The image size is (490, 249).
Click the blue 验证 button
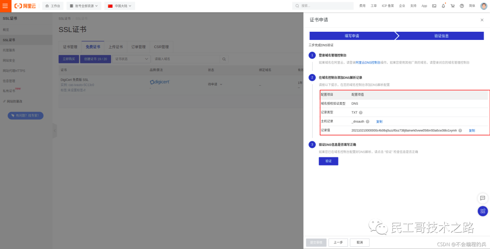pyautogui.click(x=328, y=161)
